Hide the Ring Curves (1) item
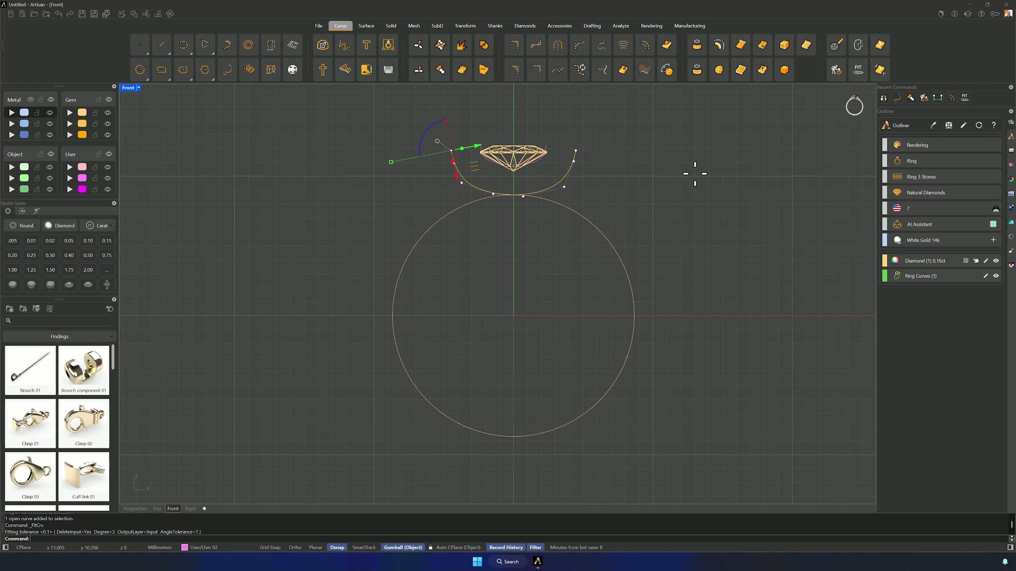This screenshot has height=571, width=1016. [x=996, y=276]
